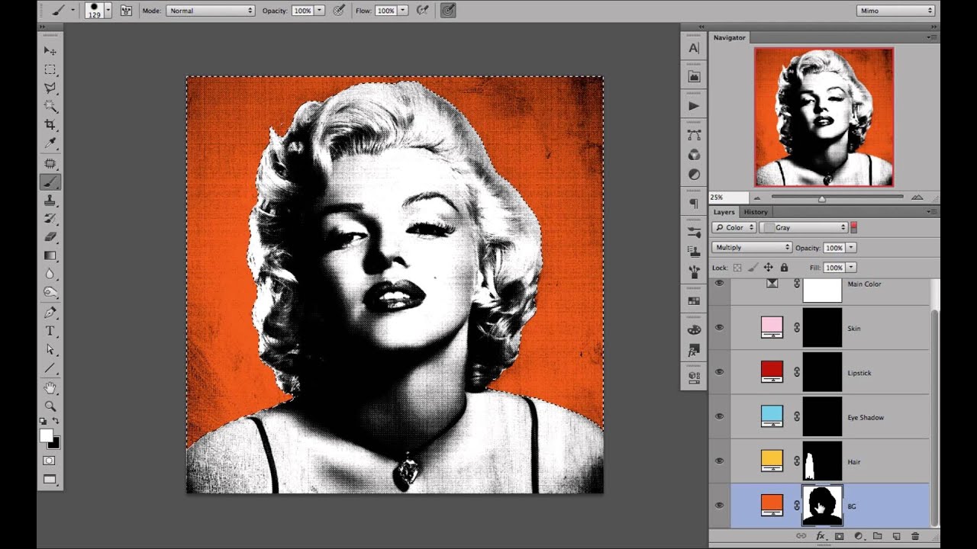
Task: Select the Move tool
Action: tap(50, 51)
